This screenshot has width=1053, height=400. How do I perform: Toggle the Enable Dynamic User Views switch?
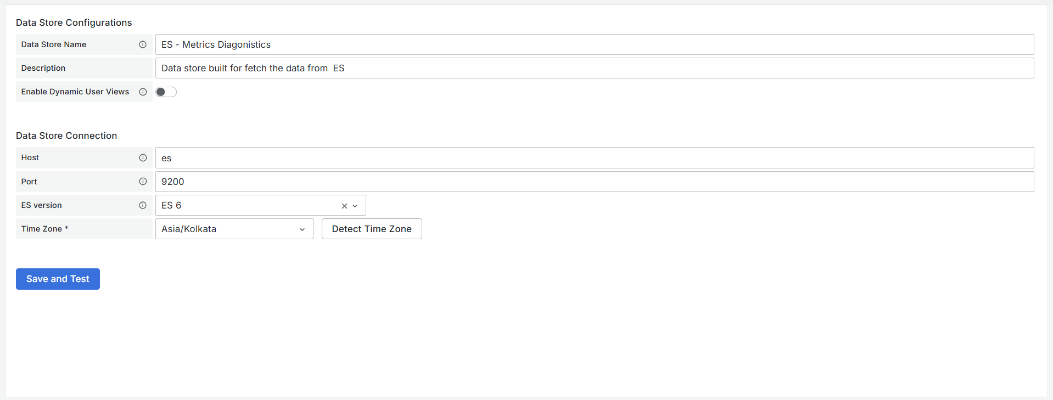[166, 92]
